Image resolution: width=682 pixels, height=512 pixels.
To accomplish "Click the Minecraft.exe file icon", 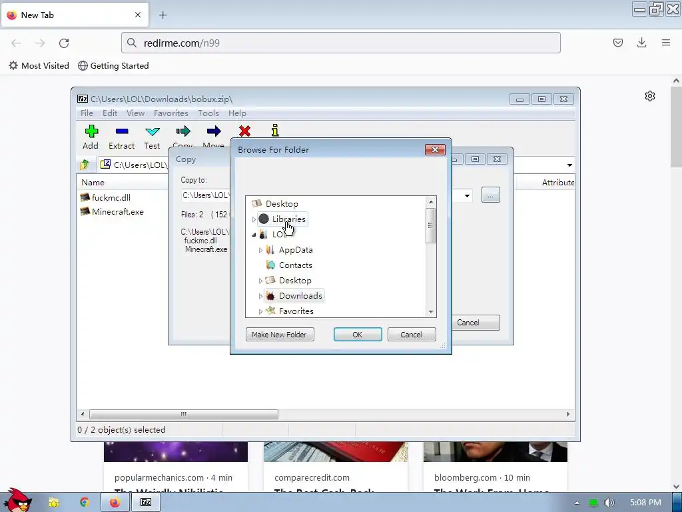I will point(85,211).
